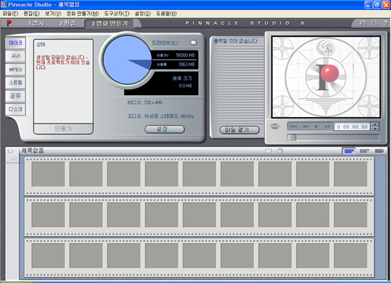Screen dimensions: 391x283
Task: Switch to timeline view icon
Action: [x=364, y=151]
